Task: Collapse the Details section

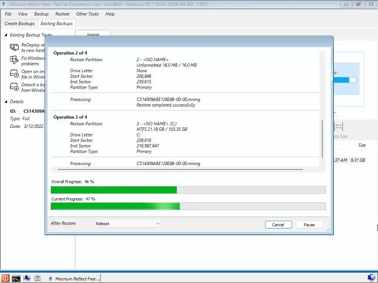Action: (x=6, y=102)
